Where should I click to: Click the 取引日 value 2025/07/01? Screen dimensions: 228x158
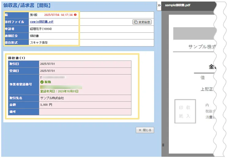(x=47, y=64)
